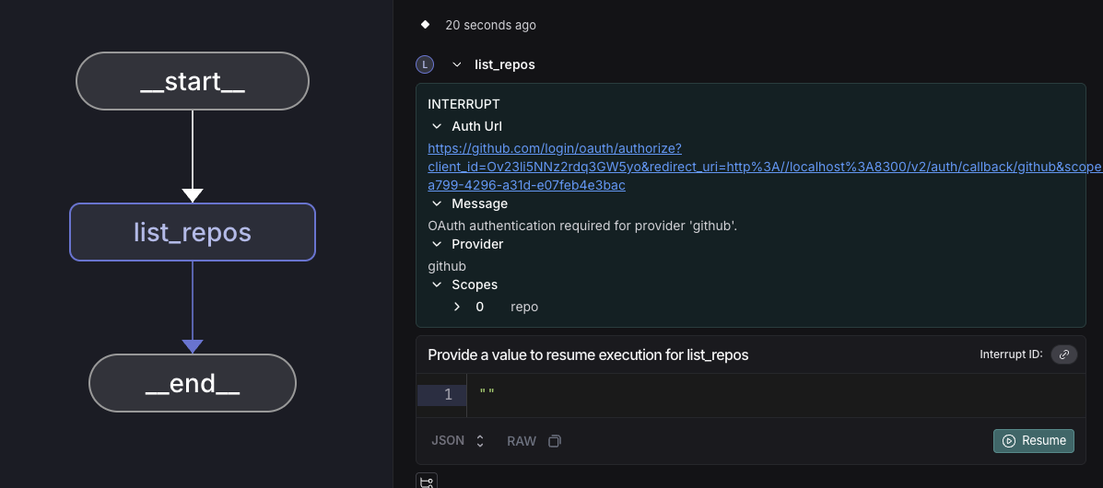The image size is (1103, 488).
Task: Click the branch icon below the resume panel
Action: pyautogui.click(x=427, y=482)
